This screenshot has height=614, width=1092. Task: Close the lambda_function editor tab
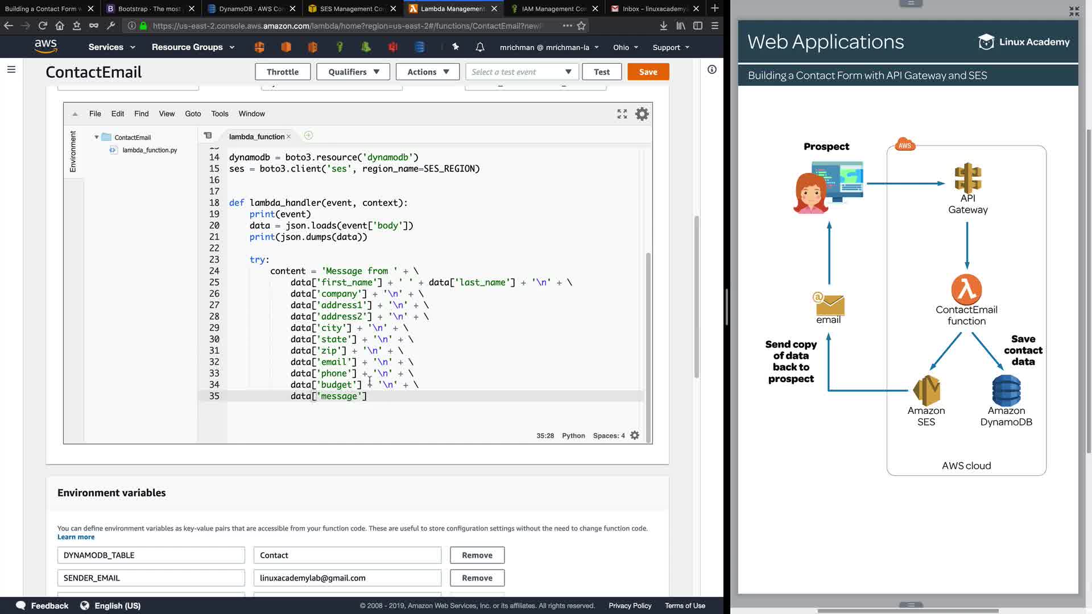coord(289,136)
